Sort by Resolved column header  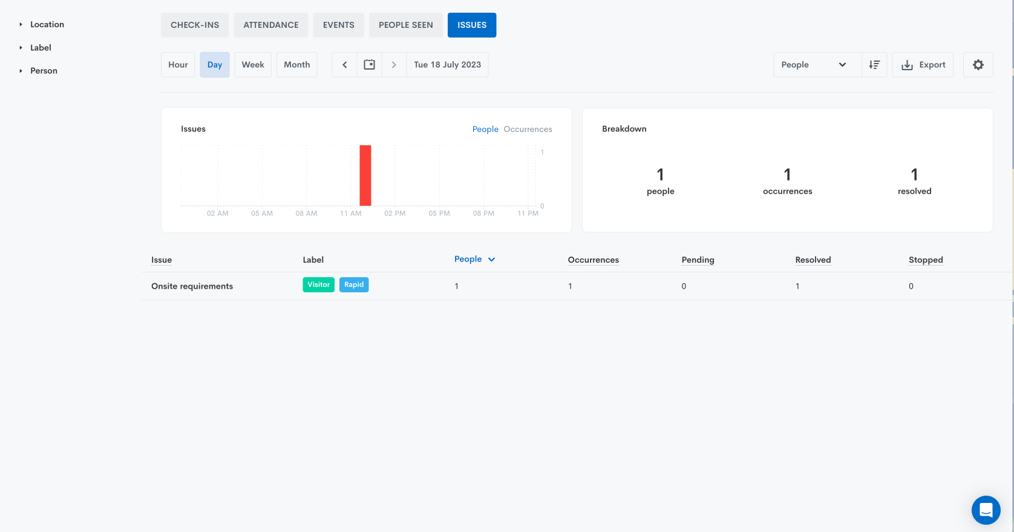[813, 260]
